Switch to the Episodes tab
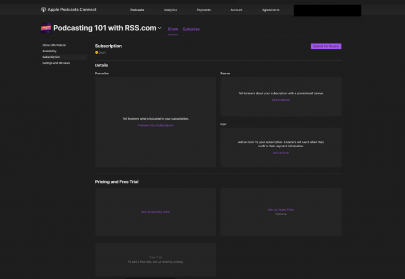This screenshot has width=405, height=279. point(191,29)
